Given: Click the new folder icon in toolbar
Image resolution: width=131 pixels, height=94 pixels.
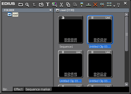Looking at the screenshot, I should pos(21,5).
